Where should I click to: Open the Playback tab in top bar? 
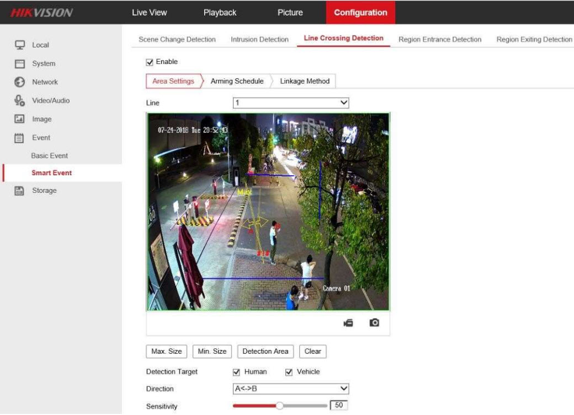click(x=220, y=13)
